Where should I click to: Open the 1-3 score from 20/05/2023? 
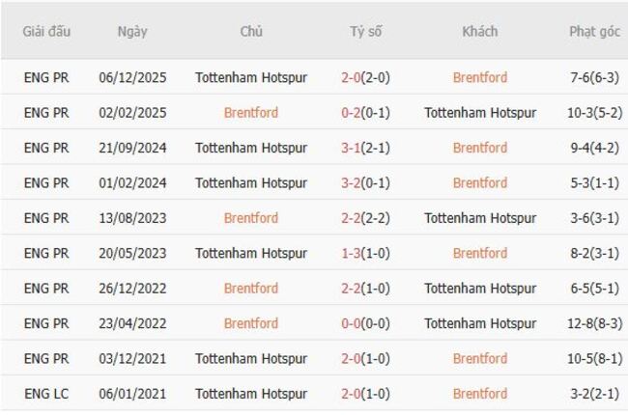tap(355, 253)
